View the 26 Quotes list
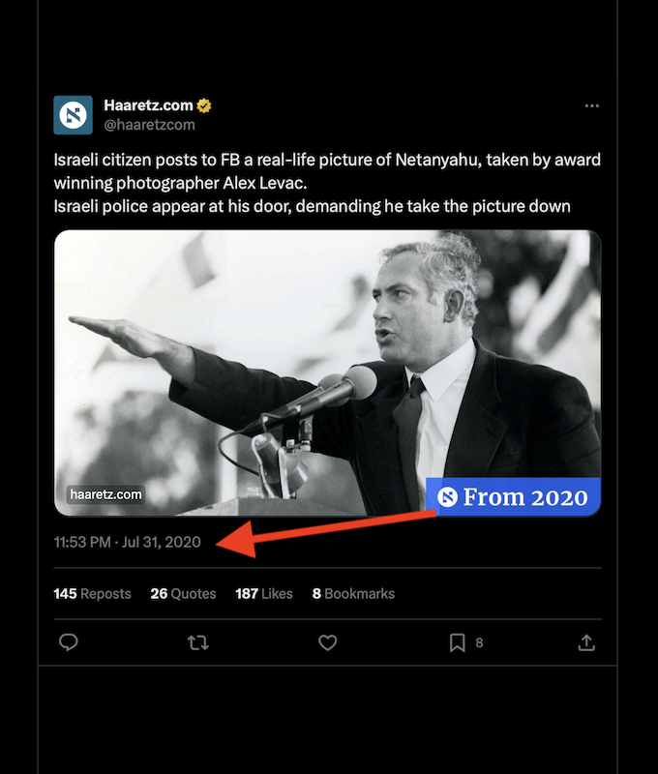The width and height of the screenshot is (658, 774). (183, 594)
